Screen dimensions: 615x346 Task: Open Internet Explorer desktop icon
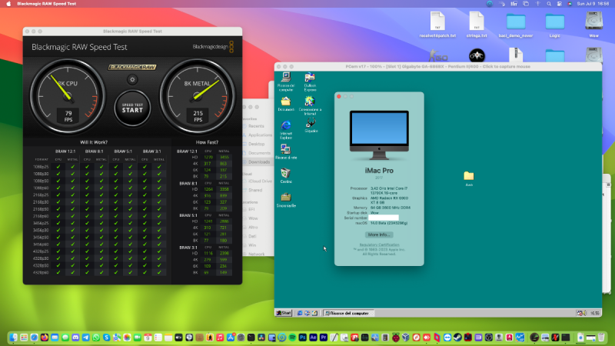[x=286, y=126]
